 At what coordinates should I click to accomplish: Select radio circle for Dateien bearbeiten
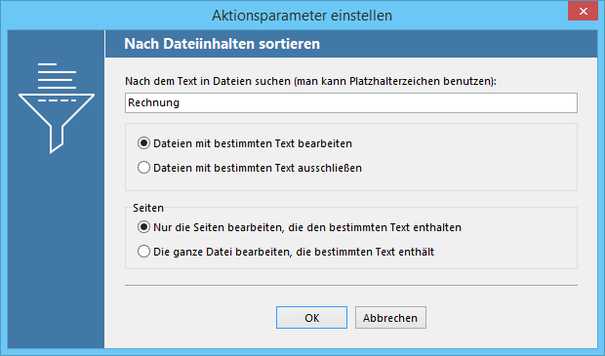tap(143, 143)
